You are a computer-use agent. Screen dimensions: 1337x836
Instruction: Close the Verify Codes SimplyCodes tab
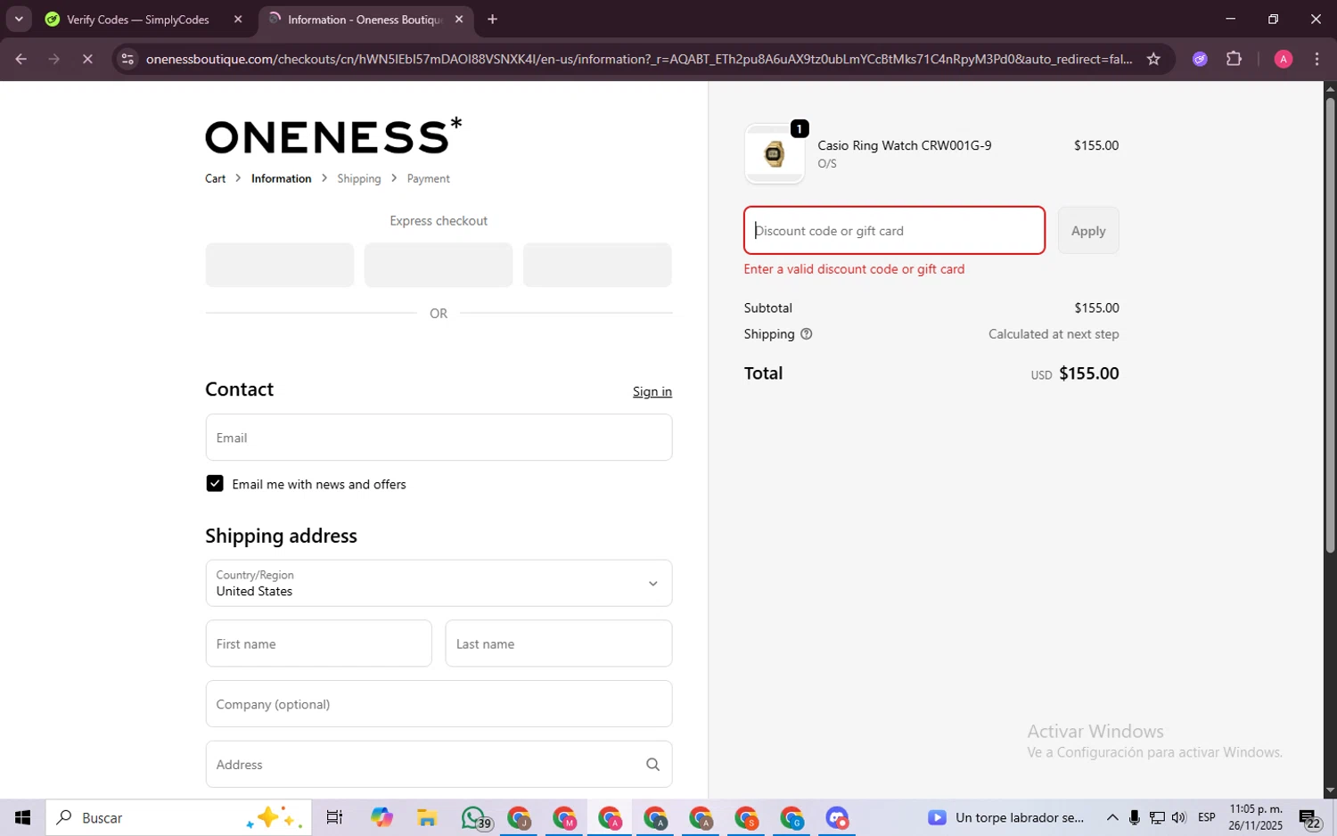point(238,19)
